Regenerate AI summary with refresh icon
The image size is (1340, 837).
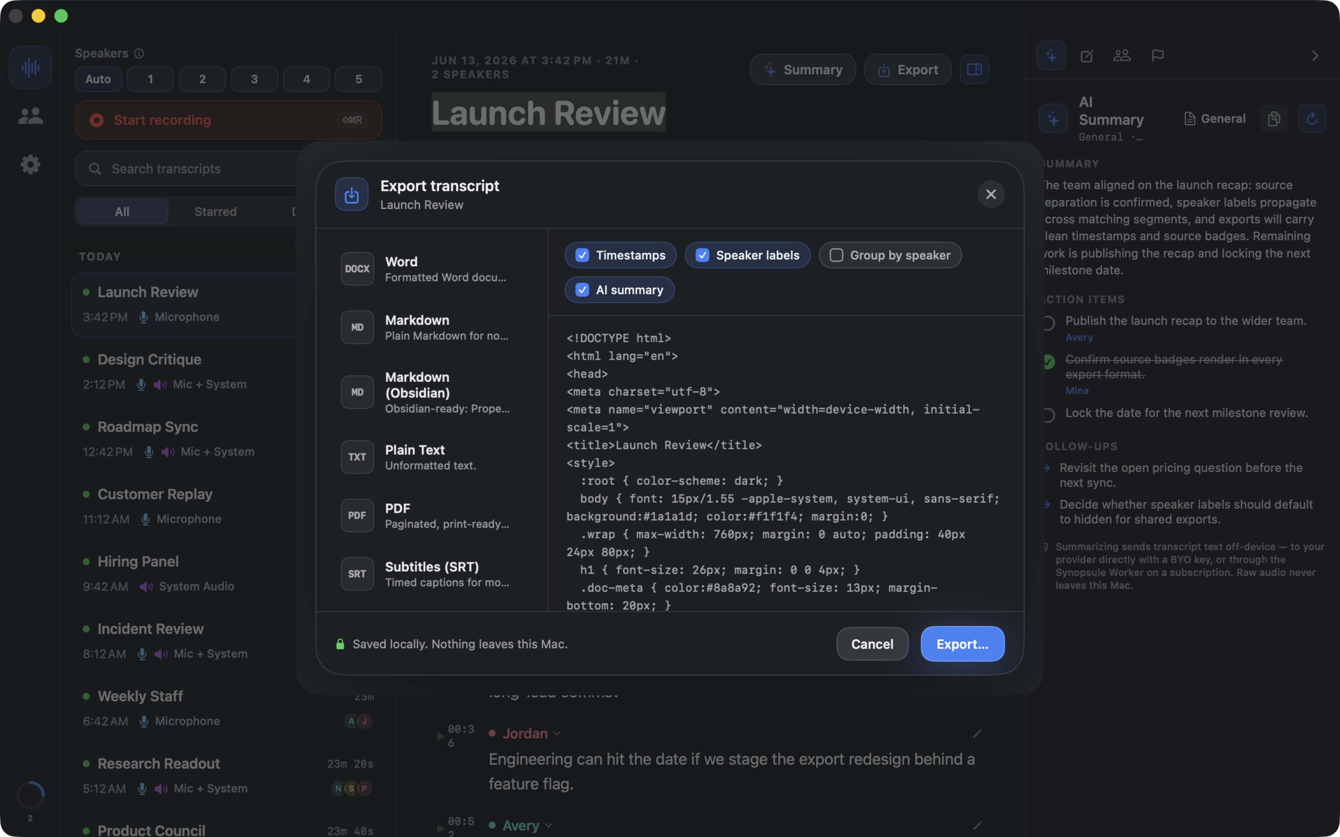(1312, 119)
